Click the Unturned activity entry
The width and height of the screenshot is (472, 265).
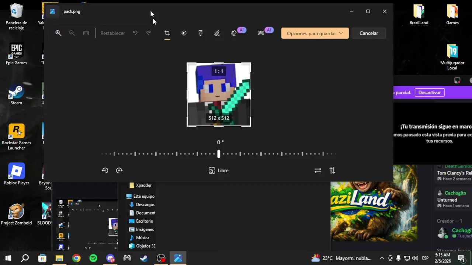[454, 199]
